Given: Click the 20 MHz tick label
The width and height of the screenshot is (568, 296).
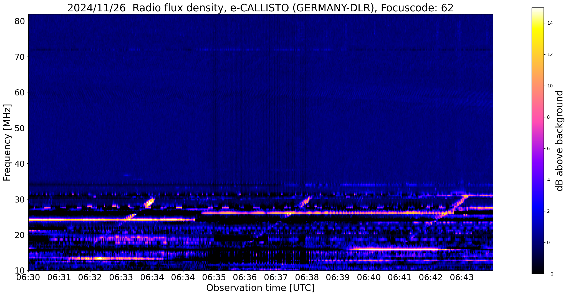Looking at the screenshot, I should tap(20, 235).
